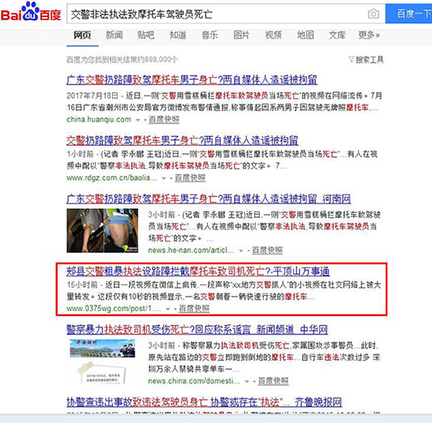Expand arrow next to news.he-nan.com result
432x423 pixels.
click(x=241, y=250)
